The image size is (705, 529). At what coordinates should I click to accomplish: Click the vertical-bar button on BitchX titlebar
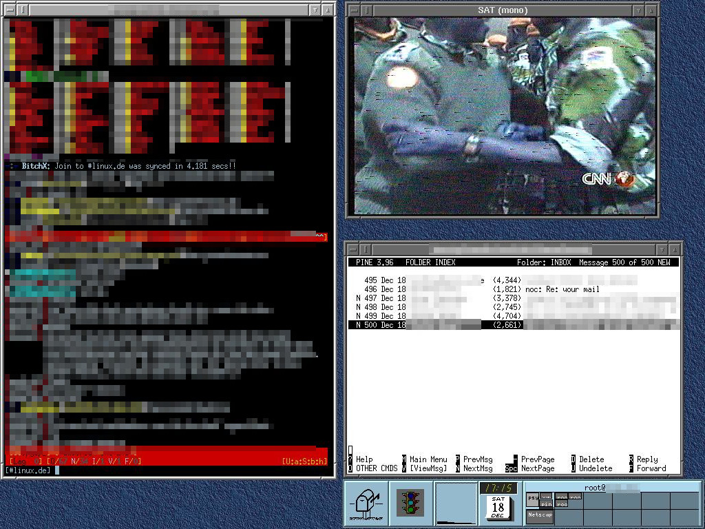23,10
